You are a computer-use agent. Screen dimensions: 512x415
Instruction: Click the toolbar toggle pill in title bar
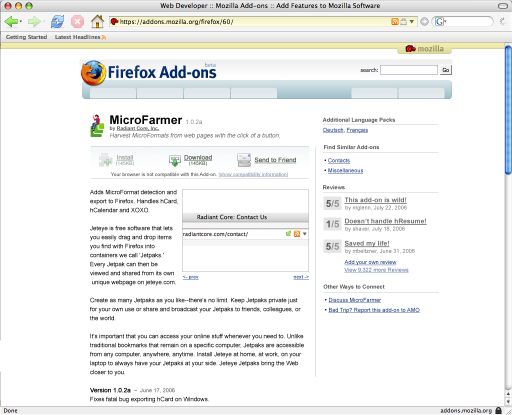coord(503,6)
